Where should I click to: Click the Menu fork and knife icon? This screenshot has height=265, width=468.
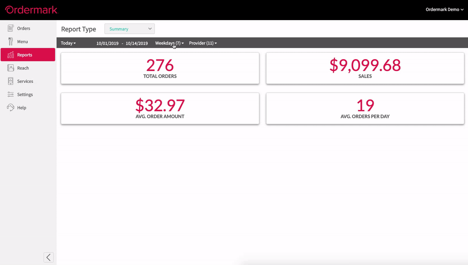(11, 41)
